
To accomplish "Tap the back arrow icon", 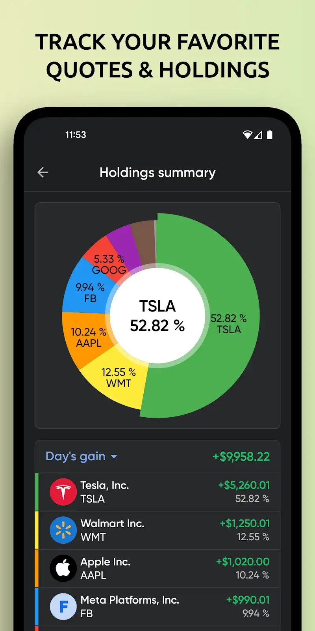I will coord(43,172).
